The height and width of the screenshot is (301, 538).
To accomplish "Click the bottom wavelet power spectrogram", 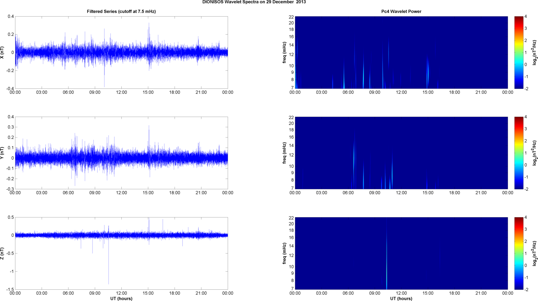I will point(401,253).
